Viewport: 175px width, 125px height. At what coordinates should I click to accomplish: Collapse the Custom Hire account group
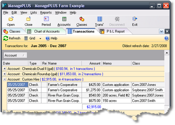[4, 79]
